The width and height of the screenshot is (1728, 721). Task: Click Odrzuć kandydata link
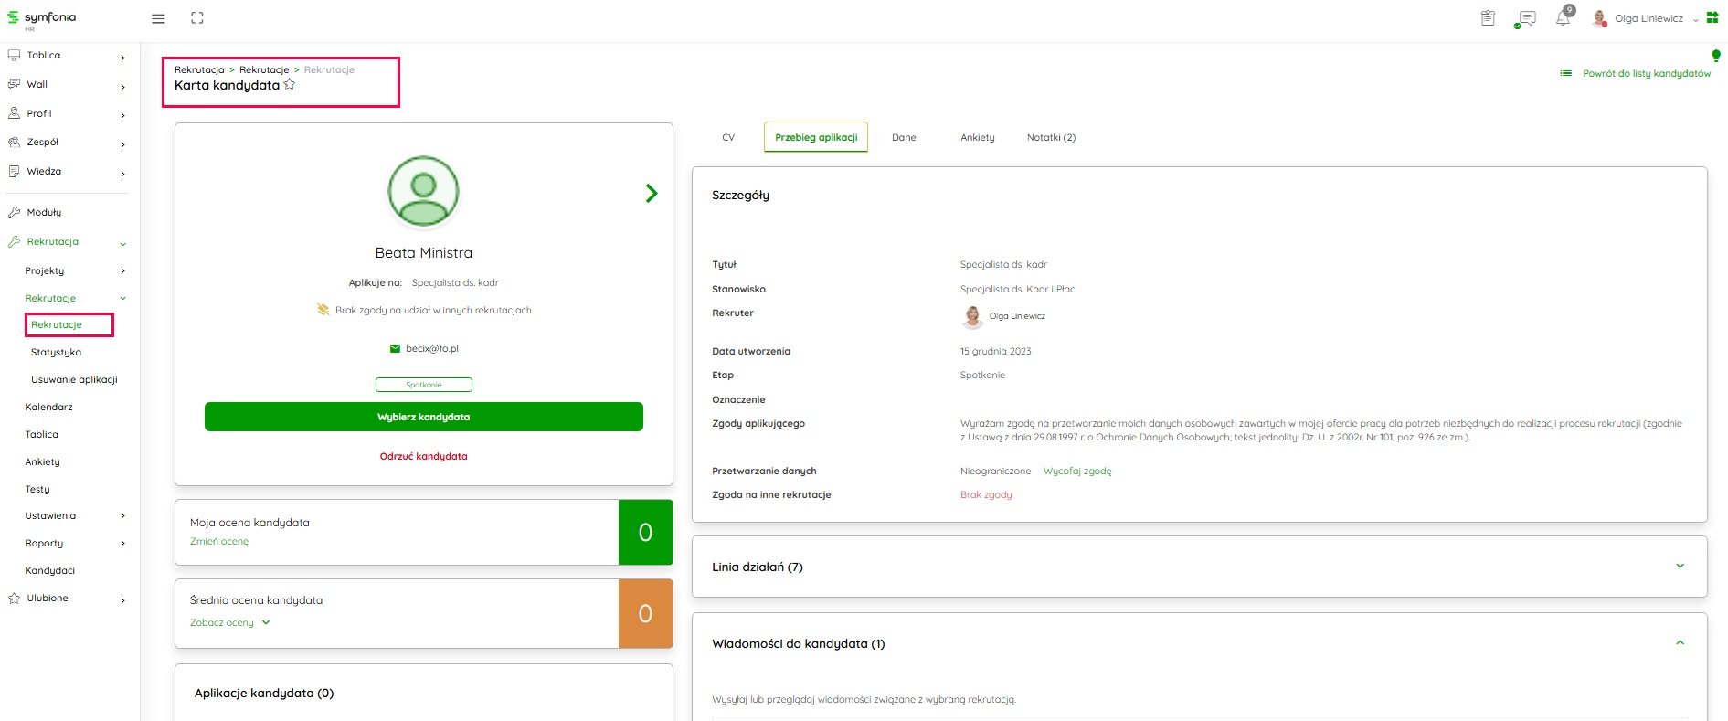423,456
